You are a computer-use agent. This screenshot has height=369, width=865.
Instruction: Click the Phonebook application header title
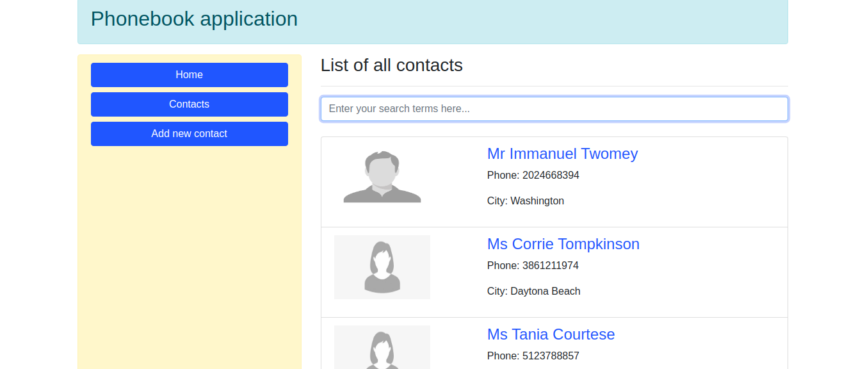[x=194, y=19]
